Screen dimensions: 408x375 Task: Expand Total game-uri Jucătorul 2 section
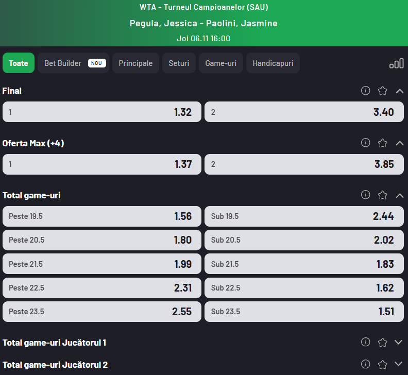398,364
